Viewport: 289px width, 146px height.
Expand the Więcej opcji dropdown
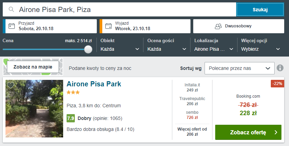click(x=261, y=49)
